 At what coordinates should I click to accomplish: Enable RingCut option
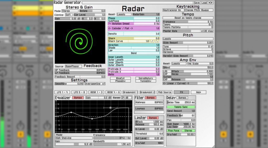coord(120,78)
